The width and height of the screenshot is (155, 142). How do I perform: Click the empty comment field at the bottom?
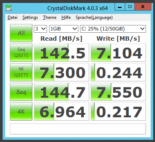point(78,129)
